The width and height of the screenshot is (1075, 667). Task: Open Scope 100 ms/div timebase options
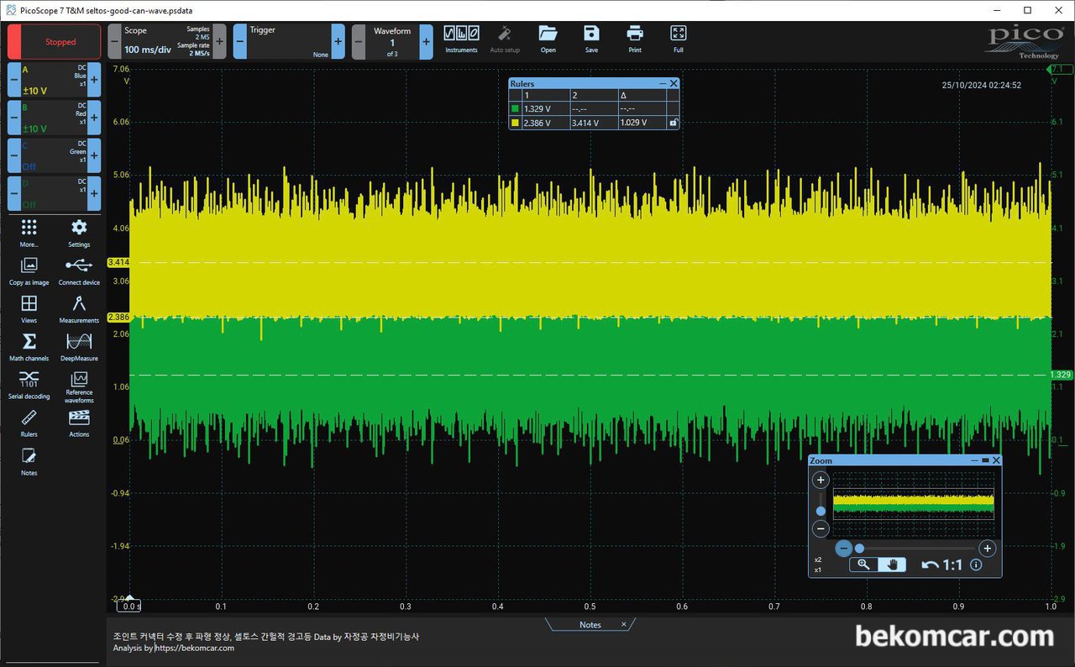coord(167,41)
